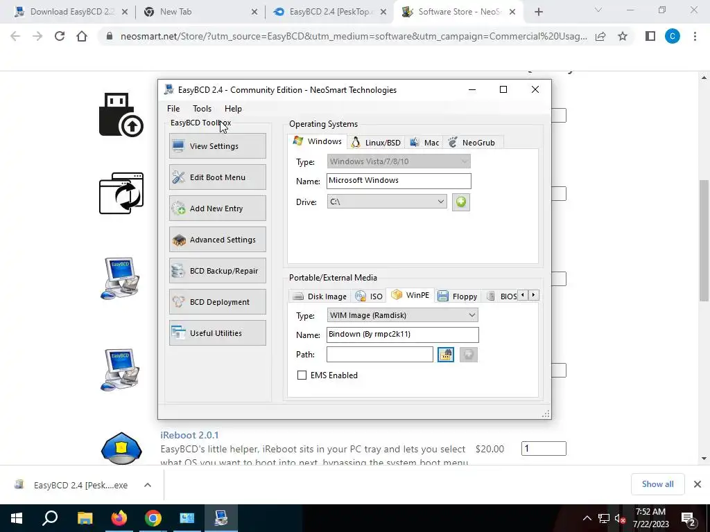Enable the EMS Enabled checkbox
Screen dimensions: 710x532
pyautogui.click(x=302, y=375)
